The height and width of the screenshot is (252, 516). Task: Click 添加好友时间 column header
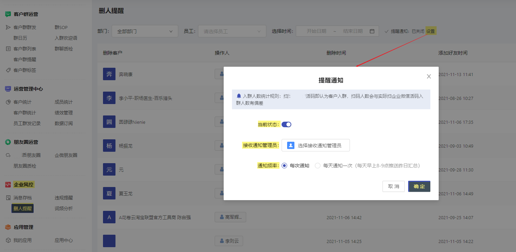pos(453,53)
